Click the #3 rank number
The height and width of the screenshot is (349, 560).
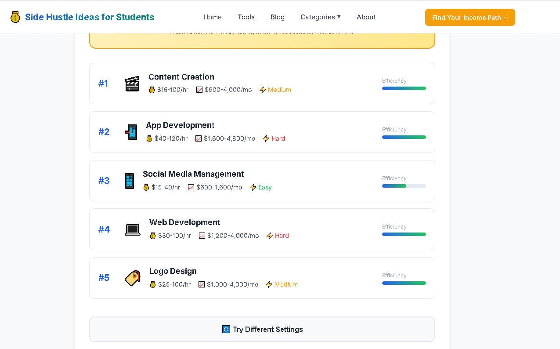click(104, 181)
